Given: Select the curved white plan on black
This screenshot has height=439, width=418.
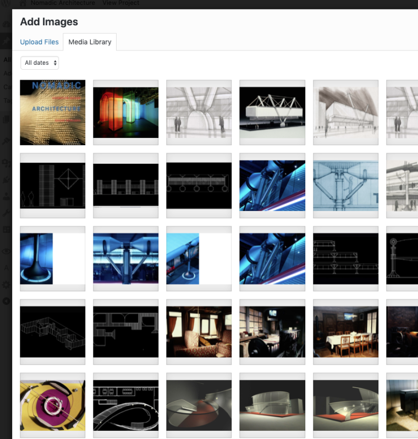Looking at the screenshot, I should [126, 405].
